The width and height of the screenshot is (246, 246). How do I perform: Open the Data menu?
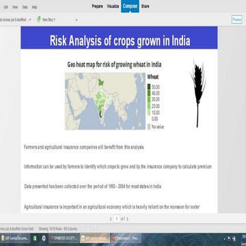click(25, 8)
